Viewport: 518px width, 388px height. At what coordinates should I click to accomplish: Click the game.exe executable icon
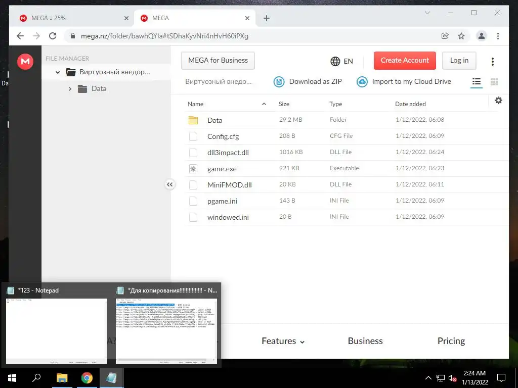193,169
